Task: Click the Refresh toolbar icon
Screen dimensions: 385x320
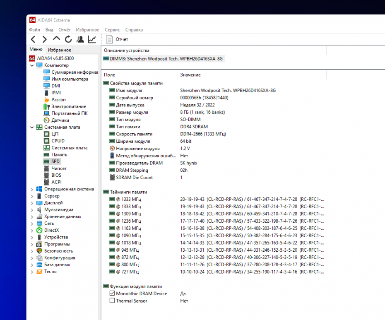Action: click(68, 39)
